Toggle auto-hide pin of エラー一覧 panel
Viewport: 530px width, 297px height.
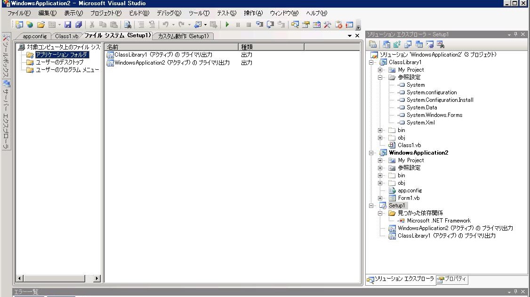(515, 292)
